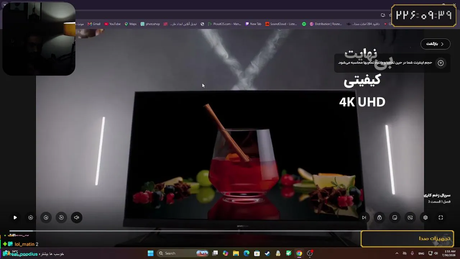Open Microsoft Edge from the taskbar

(247, 253)
